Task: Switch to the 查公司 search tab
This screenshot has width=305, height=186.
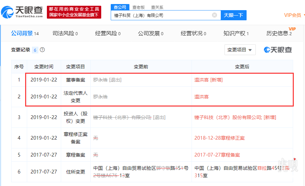Action: point(120,7)
